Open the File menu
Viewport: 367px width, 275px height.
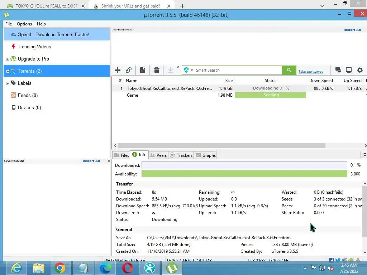pyautogui.click(x=9, y=24)
